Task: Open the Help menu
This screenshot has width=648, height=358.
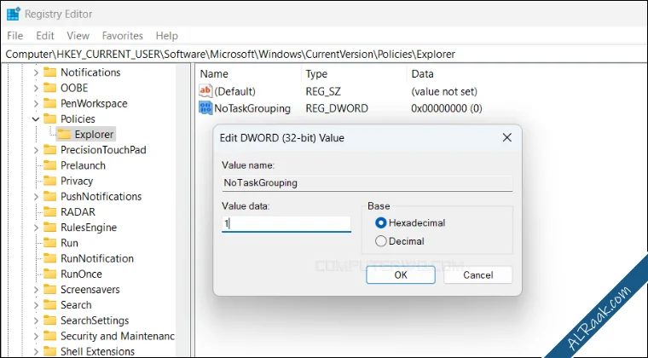Action: (x=166, y=36)
